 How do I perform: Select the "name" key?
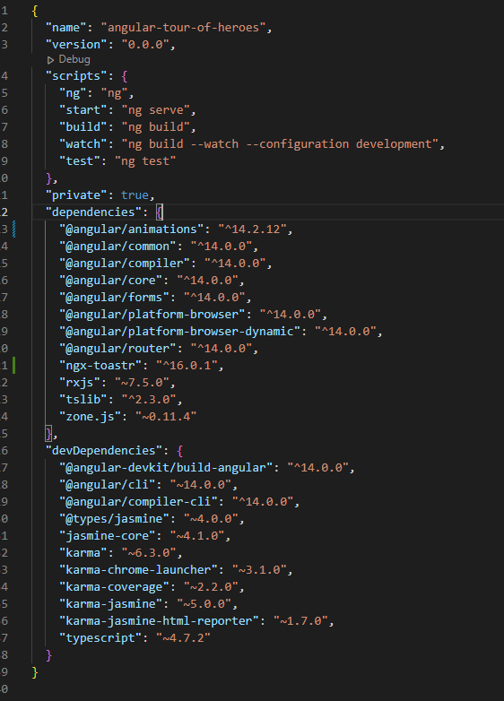(65, 27)
